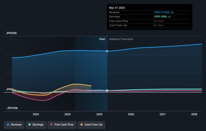Screen dimensions: 206x131
Task: Click the pink Free Cash Flow legend dot
Action: (x=51, y=124)
